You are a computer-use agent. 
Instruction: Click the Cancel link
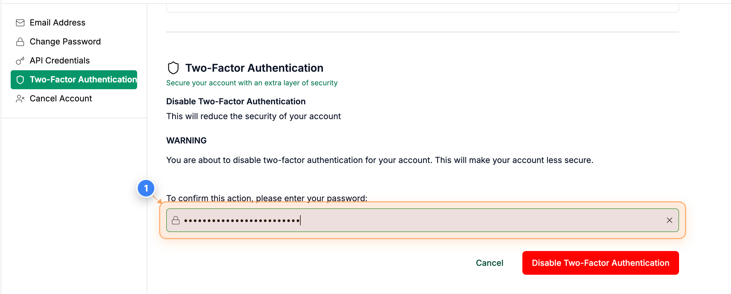coord(489,263)
